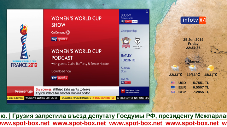Click the 19/33°C weather icon
Screen dimensions: 227x127
(x=193, y=68)
